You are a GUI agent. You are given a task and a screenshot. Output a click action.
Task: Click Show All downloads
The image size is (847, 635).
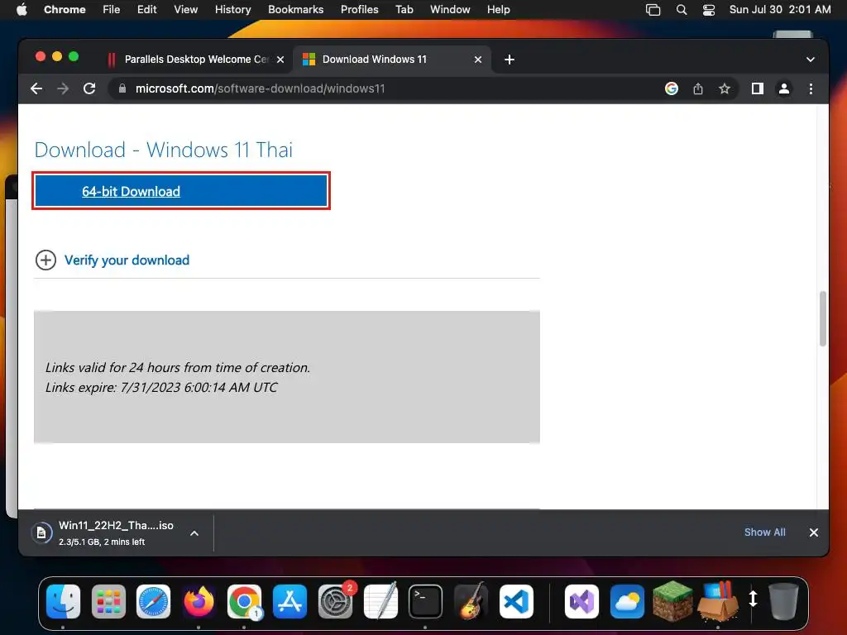(x=764, y=532)
